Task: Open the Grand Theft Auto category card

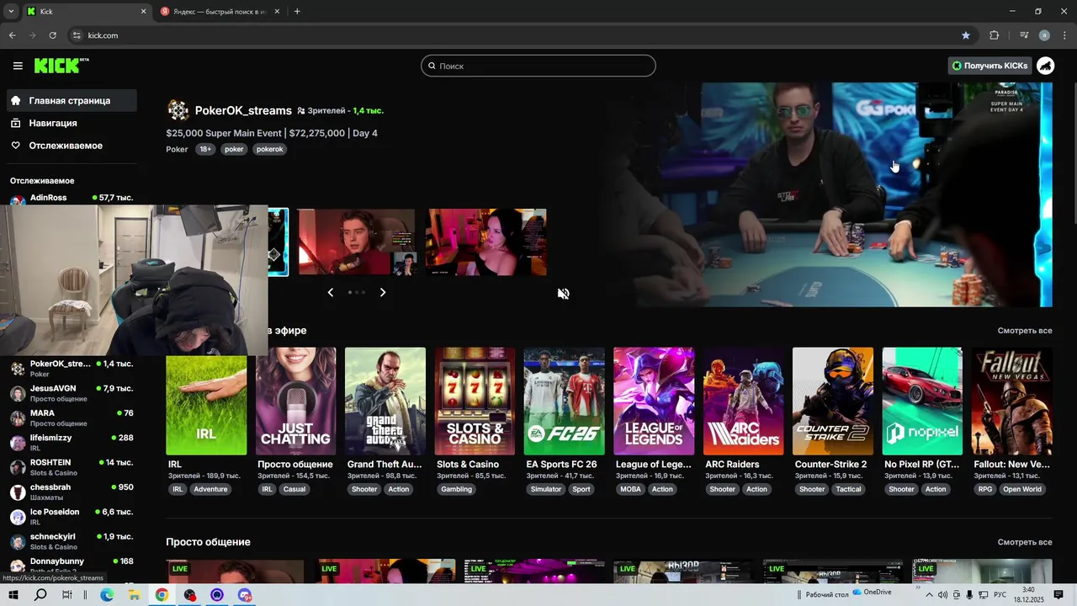Action: (385, 401)
